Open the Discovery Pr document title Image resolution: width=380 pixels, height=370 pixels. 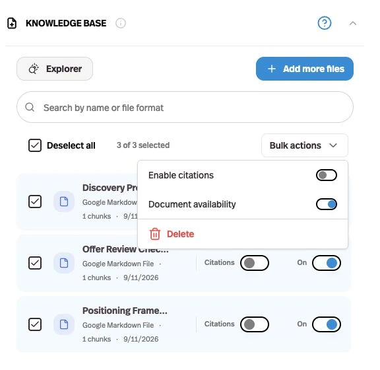tap(110, 188)
